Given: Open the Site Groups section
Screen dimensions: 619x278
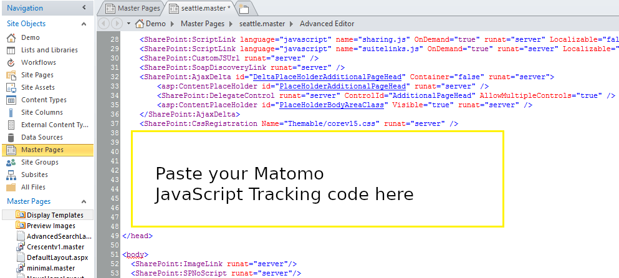Looking at the screenshot, I should pyautogui.click(x=39, y=162).
